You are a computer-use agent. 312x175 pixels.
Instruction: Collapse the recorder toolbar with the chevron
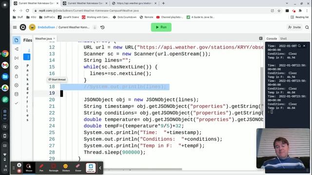(x=100, y=168)
